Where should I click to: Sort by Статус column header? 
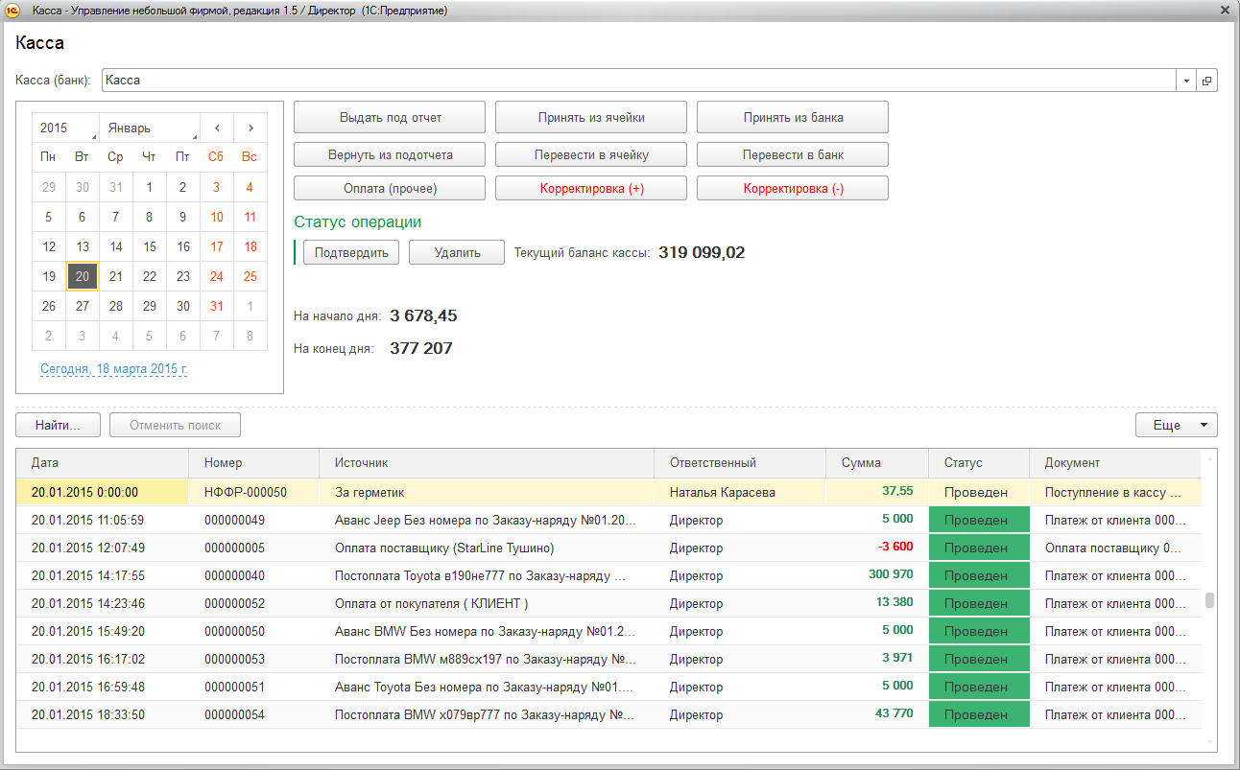pos(979,463)
